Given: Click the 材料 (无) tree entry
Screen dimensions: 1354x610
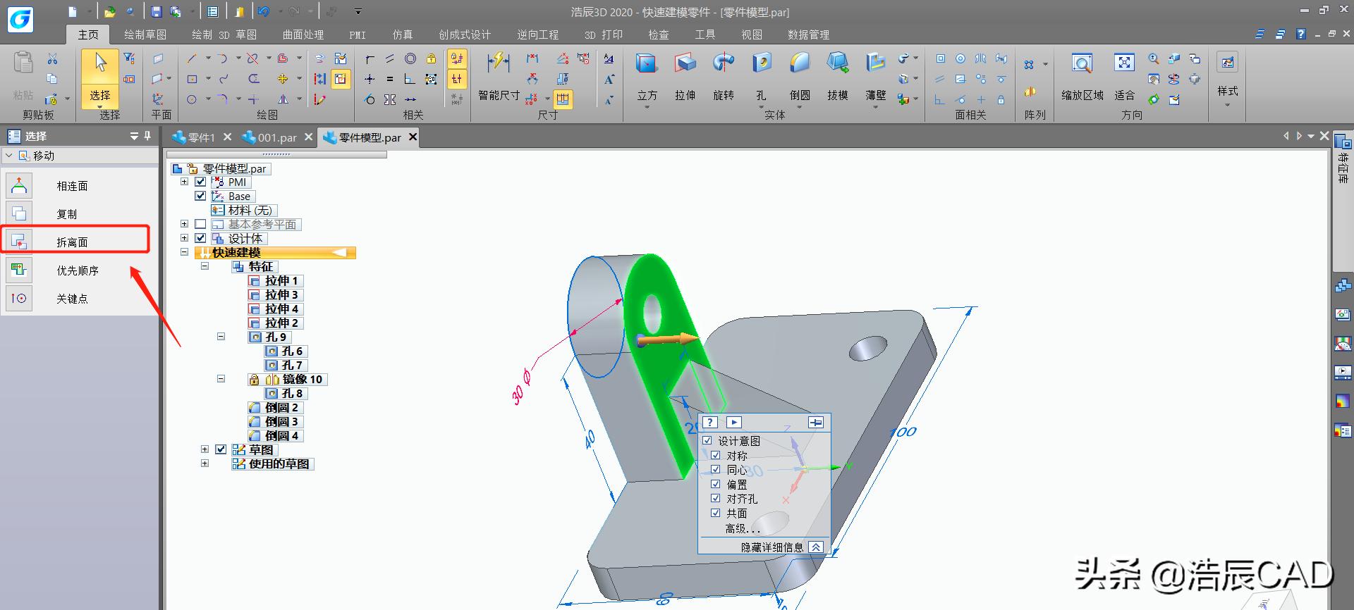Looking at the screenshot, I should coord(244,210).
